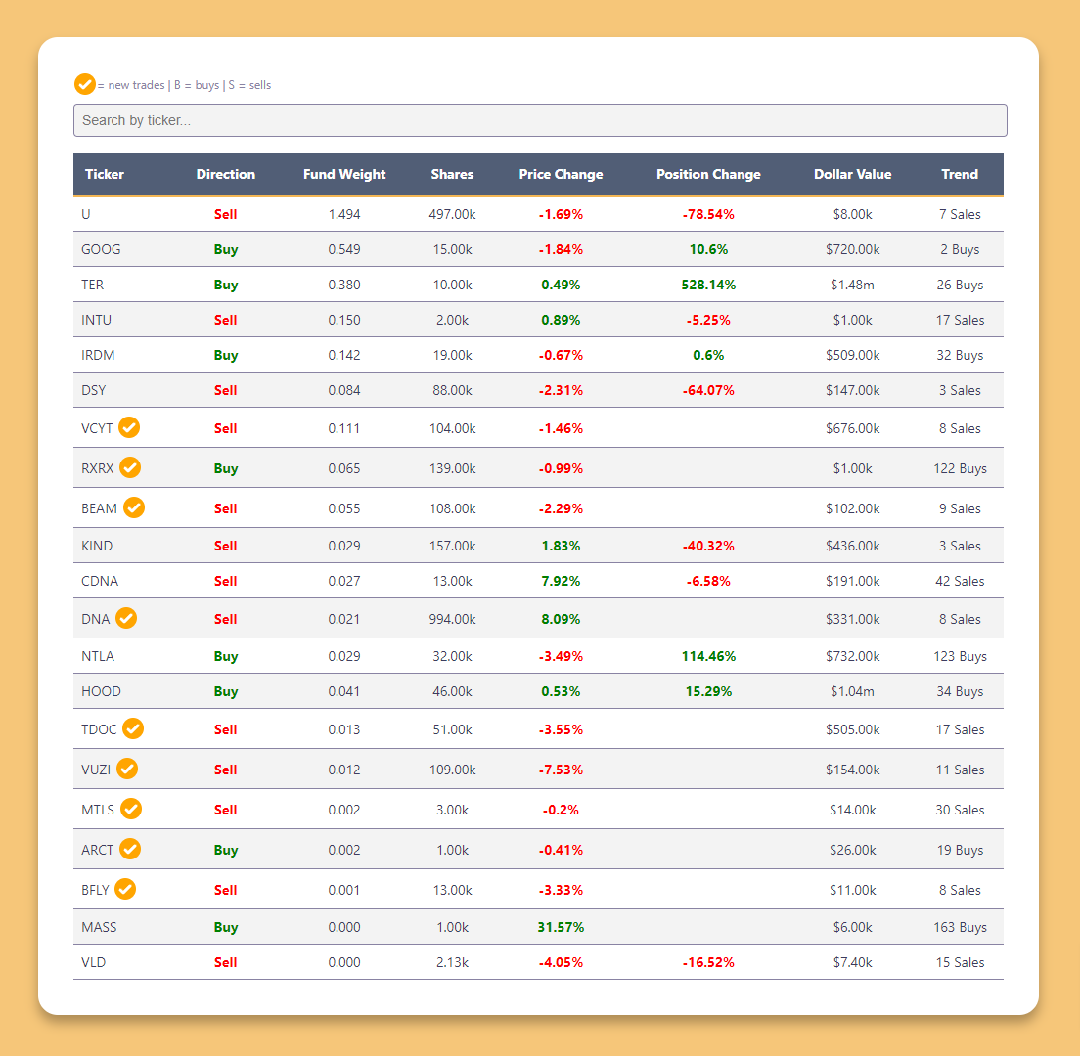This screenshot has height=1056, width=1080.
Task: Click the '31.57%' price change value
Action: click(561, 927)
